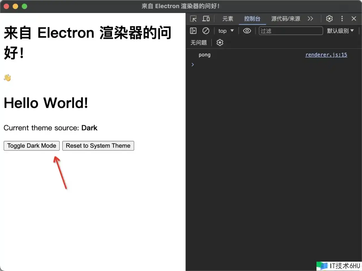Open the renderer.js:15 source link
The width and height of the screenshot is (362, 271).
tap(326, 55)
